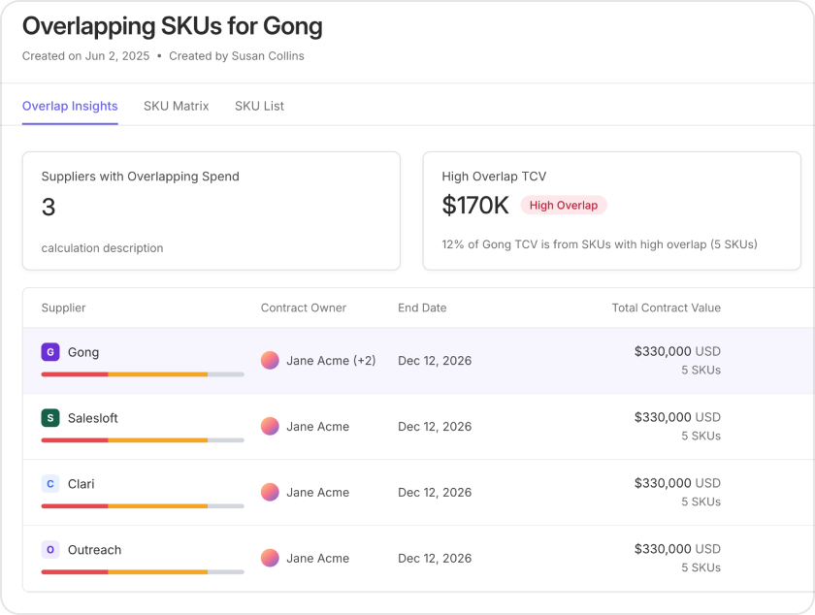This screenshot has height=615, width=815.
Task: Click $330,000 USD in Salesloft row
Action: tap(677, 417)
